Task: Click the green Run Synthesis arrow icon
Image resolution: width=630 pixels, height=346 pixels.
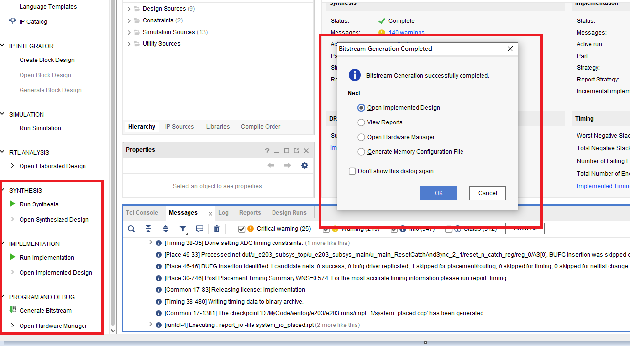Action: point(13,204)
